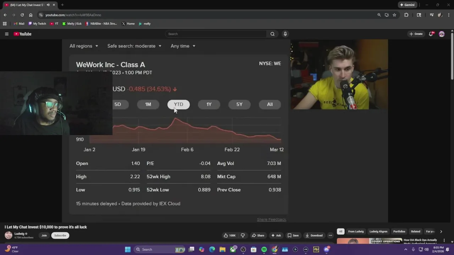Open Chrome media controls icon
The height and width of the screenshot is (255, 454).
pyautogui.click(x=432, y=15)
